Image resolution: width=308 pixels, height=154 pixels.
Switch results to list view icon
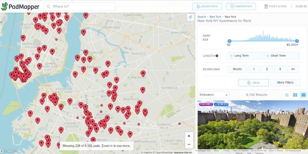pyautogui.click(x=286, y=95)
